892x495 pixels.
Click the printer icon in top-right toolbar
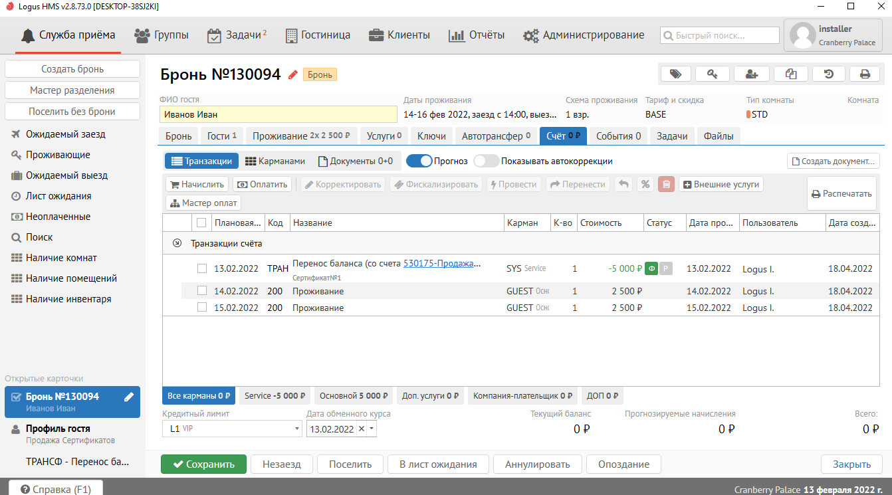coord(865,74)
